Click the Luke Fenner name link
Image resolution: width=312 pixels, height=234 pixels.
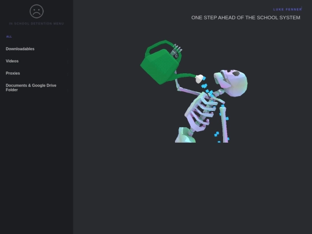tap(288, 9)
